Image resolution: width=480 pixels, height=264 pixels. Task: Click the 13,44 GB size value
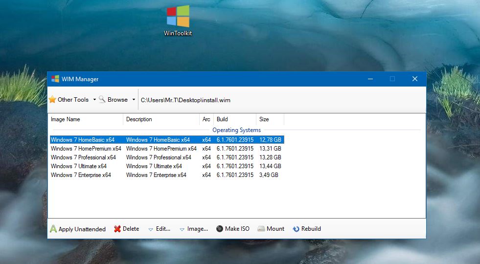click(270, 166)
